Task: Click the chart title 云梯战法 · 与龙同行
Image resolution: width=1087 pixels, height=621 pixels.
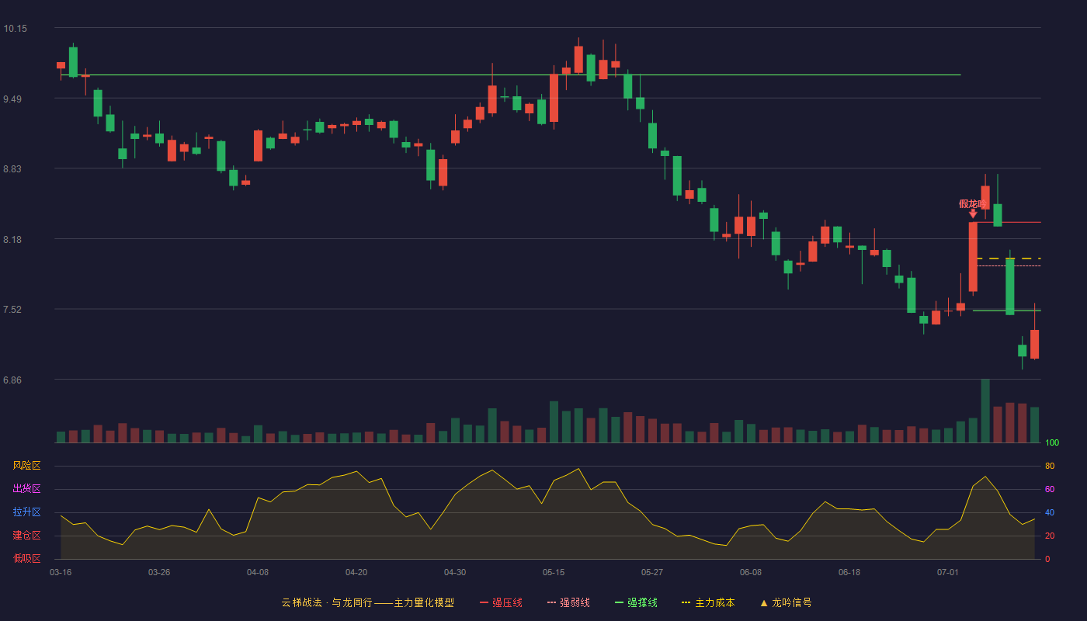Action: coord(326,602)
